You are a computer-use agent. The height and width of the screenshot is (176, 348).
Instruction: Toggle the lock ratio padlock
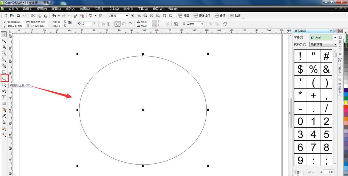(x=70, y=23)
